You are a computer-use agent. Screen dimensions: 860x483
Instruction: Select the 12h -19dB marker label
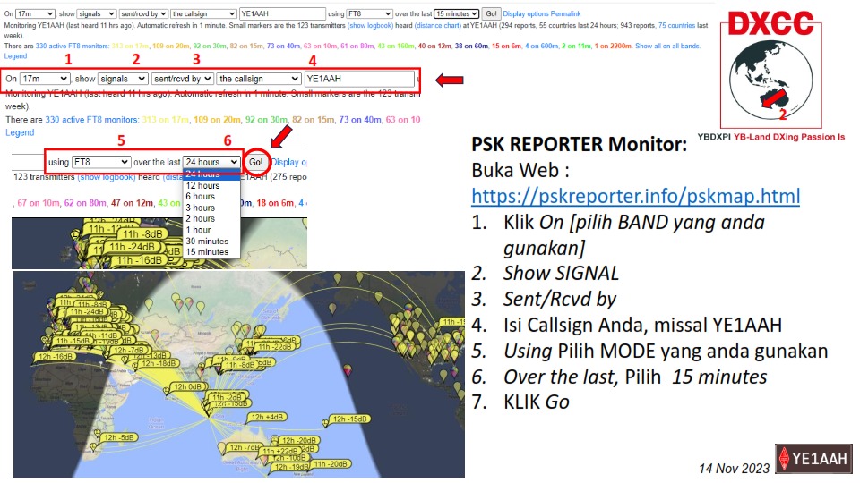pyautogui.click(x=290, y=467)
